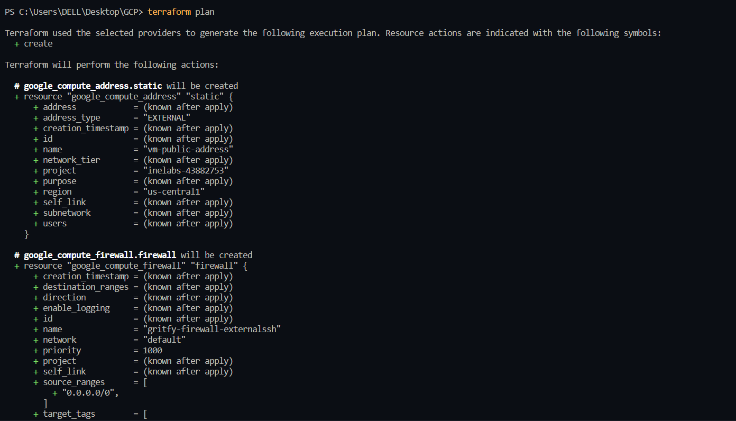Click the '+ create' symbol legend line
The image size is (736, 421).
tap(33, 43)
